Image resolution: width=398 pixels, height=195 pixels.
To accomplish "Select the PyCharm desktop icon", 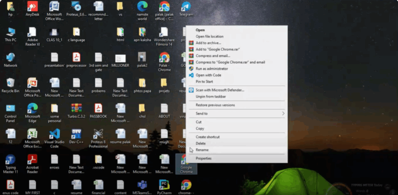I will pos(164,187).
